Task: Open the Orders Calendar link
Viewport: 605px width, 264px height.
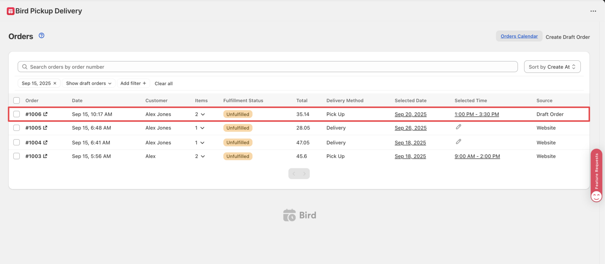Action: click(519, 36)
